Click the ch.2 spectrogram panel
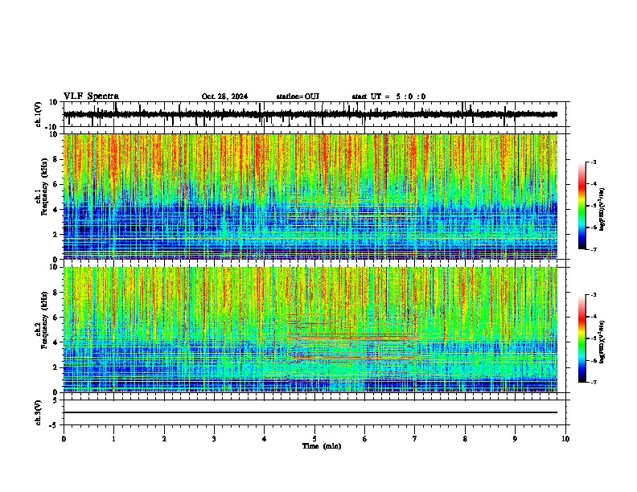Image resolution: width=637 pixels, height=492 pixels. (310, 330)
